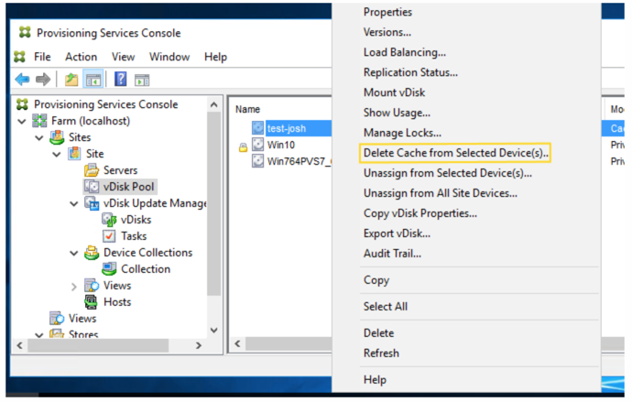632x402 pixels.
Task: Toggle the Show/Hide Console Tree icon
Action: 93,80
